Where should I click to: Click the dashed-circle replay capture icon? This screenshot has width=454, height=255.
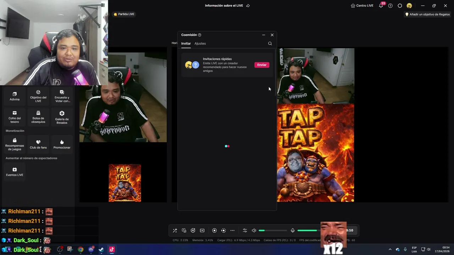pyautogui.click(x=223, y=231)
